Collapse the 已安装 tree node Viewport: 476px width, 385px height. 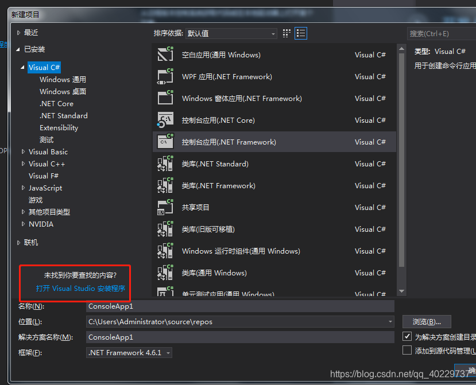18,49
